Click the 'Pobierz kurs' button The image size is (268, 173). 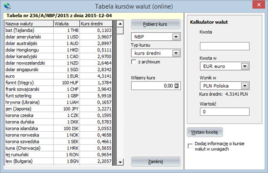click(x=155, y=24)
